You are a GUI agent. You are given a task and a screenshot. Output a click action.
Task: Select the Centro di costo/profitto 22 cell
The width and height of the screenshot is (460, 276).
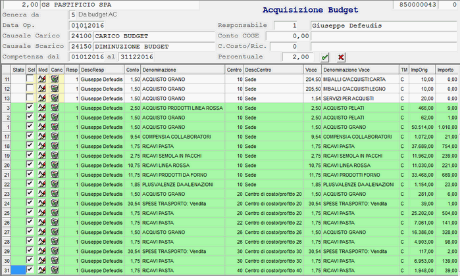[x=273, y=222]
